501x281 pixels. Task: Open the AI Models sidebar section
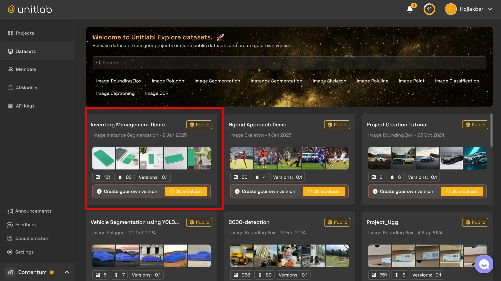click(x=26, y=88)
